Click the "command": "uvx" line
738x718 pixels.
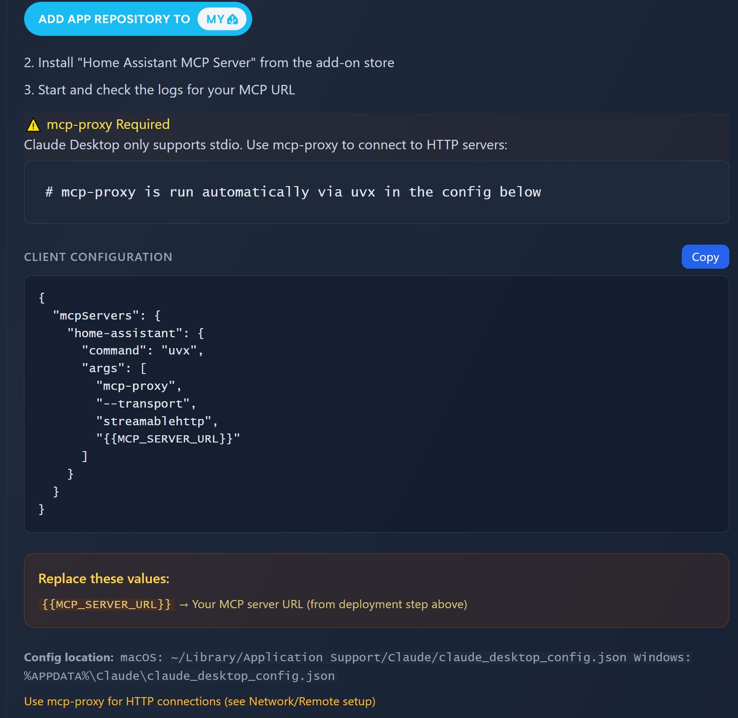142,350
